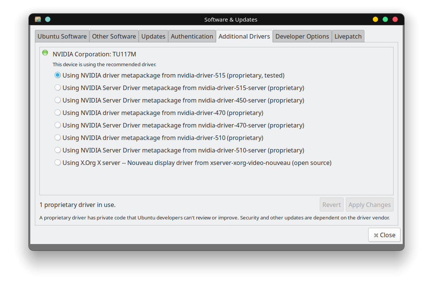This screenshot has height=283, width=433.
Task: Minimize window using the yellow title bar button
Action: coord(375,19)
